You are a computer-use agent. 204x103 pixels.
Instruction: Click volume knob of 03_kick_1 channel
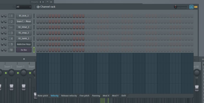(5, 16)
